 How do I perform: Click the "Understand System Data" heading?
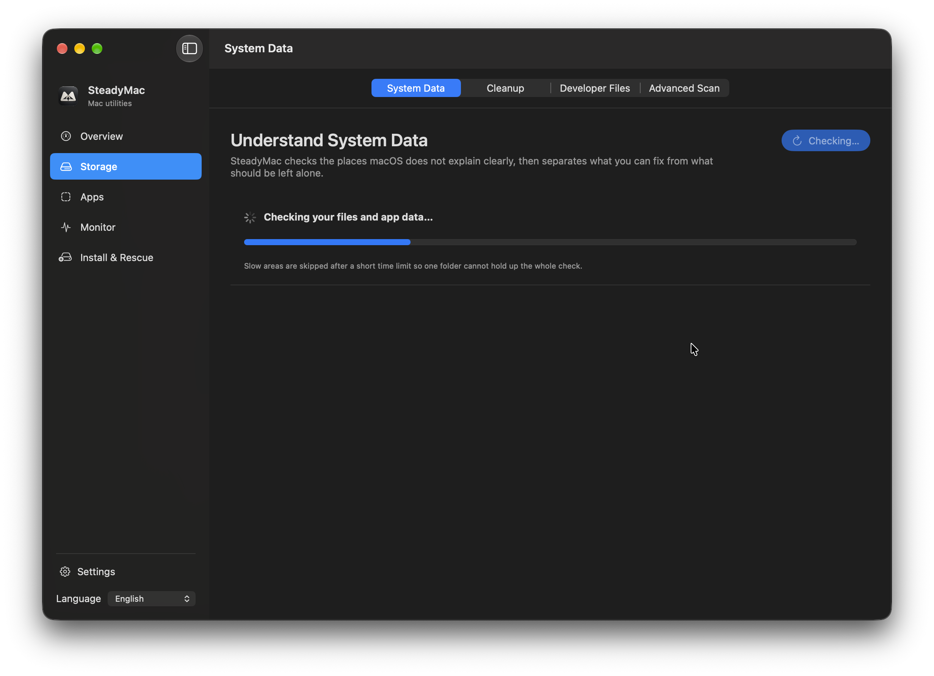[x=329, y=140]
